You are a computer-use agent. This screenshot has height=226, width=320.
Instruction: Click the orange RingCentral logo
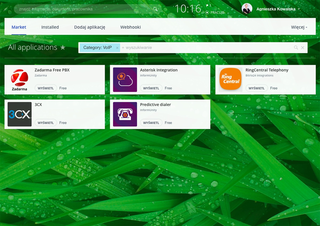coord(230,80)
